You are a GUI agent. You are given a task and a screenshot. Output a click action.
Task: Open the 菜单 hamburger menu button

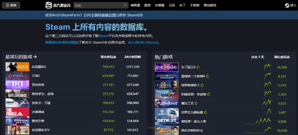click(x=11, y=5)
